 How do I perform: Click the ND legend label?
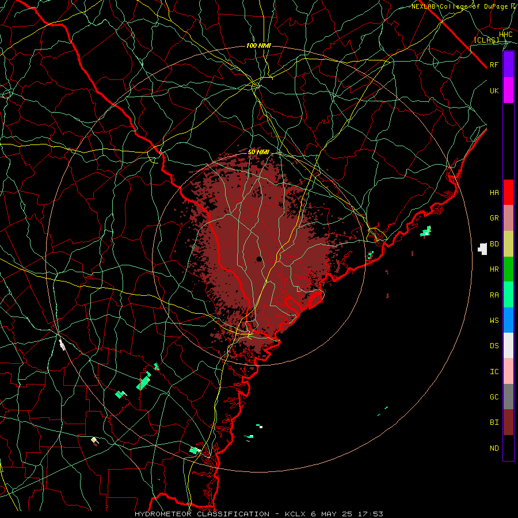pyautogui.click(x=494, y=448)
